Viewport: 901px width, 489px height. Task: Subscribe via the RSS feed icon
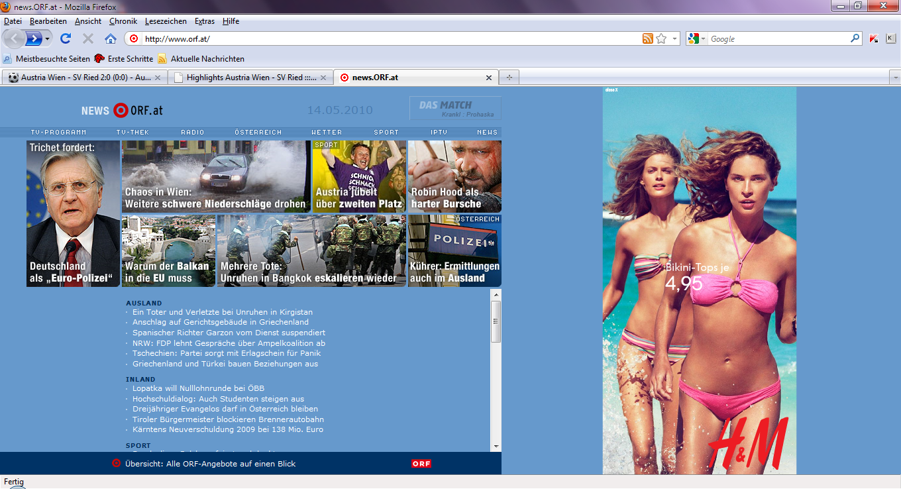coord(648,38)
